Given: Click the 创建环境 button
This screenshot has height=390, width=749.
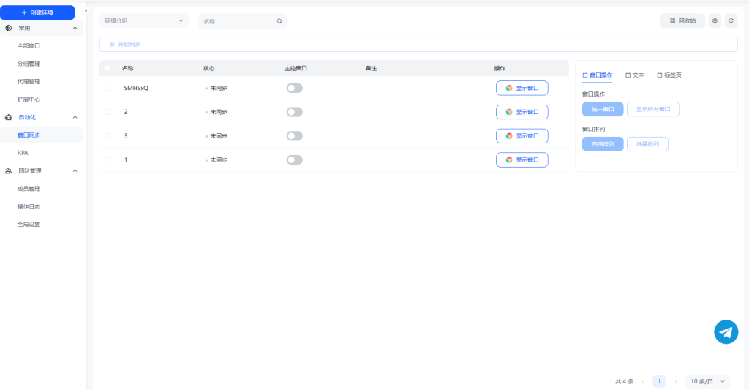Looking at the screenshot, I should pyautogui.click(x=37, y=12).
